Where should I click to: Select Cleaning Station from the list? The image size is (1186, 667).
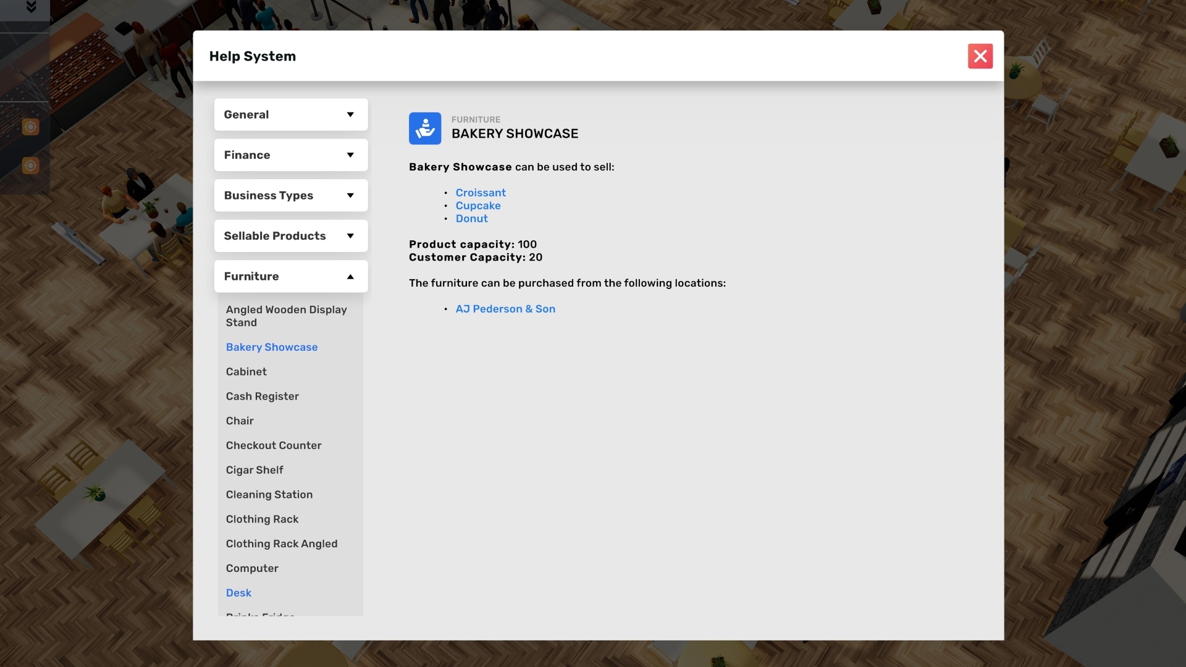click(269, 495)
